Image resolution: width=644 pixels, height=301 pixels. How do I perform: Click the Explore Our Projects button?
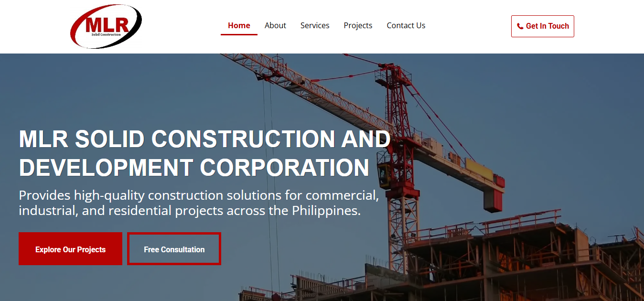click(70, 248)
